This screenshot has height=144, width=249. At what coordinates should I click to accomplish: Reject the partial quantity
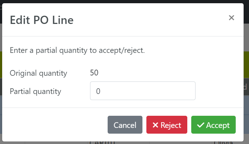point(166,125)
